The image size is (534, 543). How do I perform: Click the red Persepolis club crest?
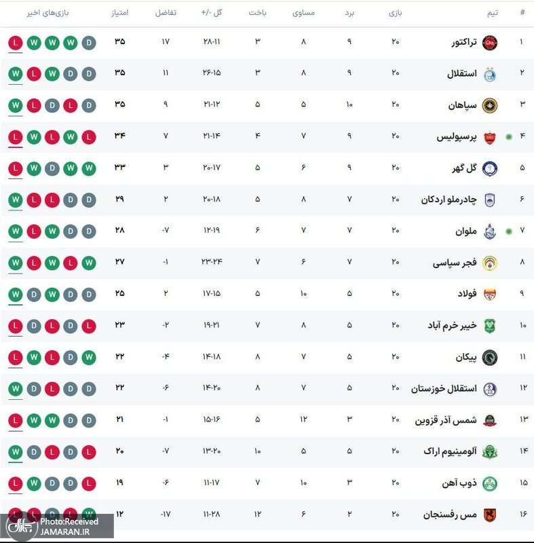(x=489, y=136)
